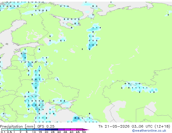Click the '0.1' legend scale label
The height and width of the screenshot is (133, 172).
click(3, 132)
